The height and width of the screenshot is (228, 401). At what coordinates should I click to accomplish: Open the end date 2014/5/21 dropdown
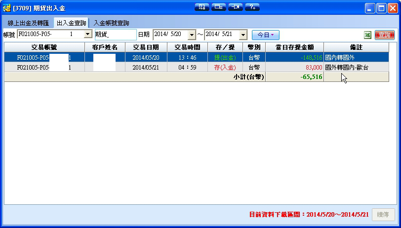243,35
